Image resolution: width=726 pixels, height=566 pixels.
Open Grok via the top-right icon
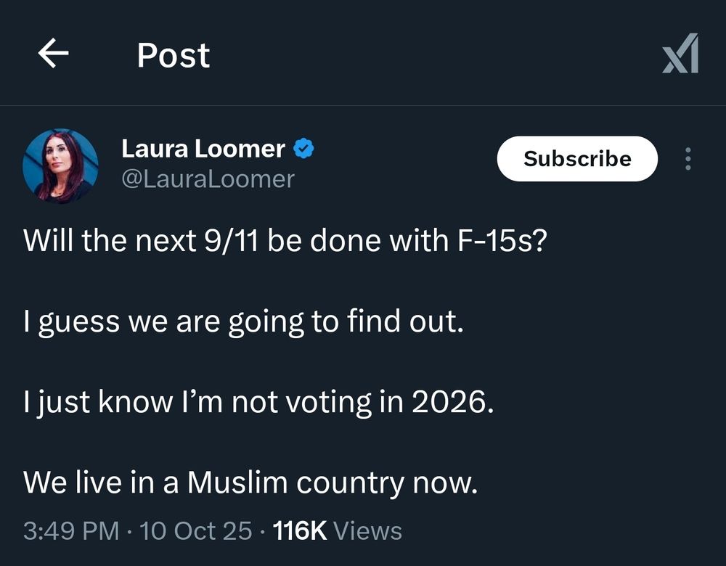(680, 53)
